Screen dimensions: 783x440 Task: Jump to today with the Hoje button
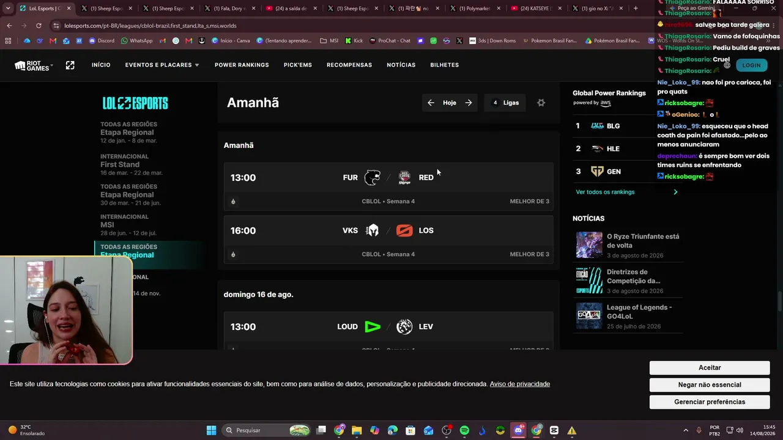pos(450,103)
